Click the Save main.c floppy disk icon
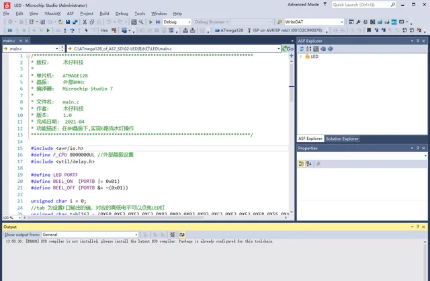Image resolution: width=430 pixels, height=281 pixels. coord(68,22)
